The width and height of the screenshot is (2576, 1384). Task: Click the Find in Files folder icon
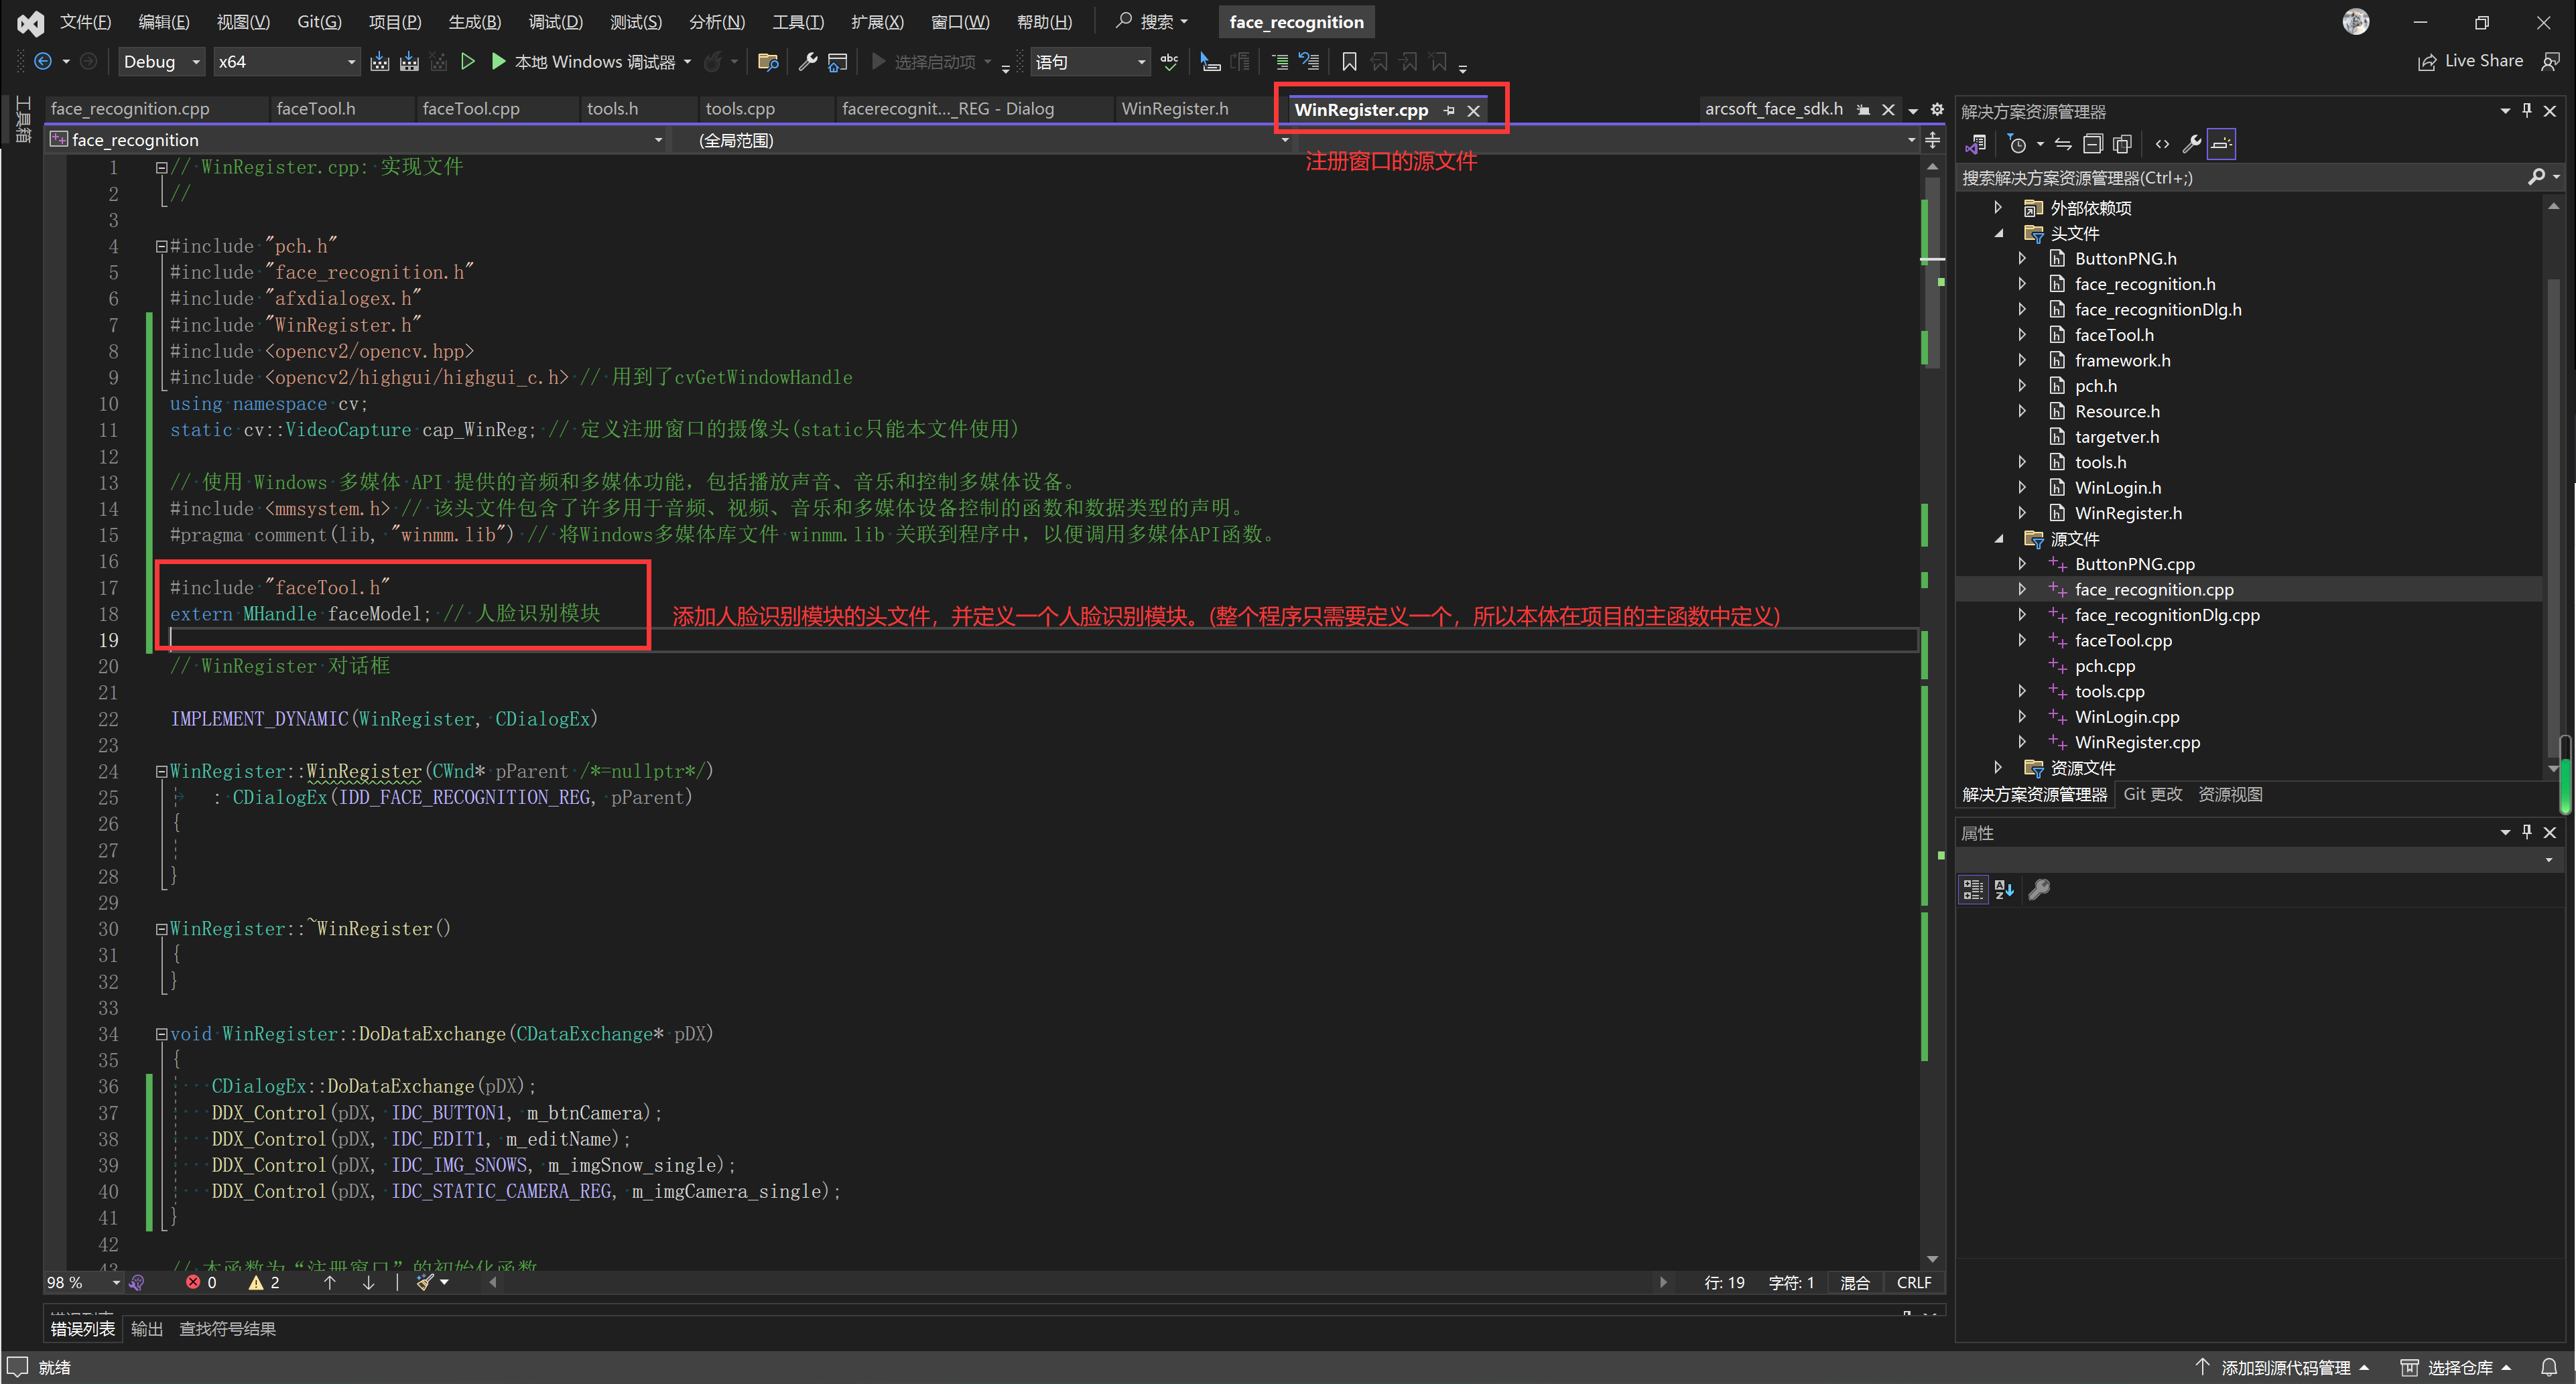tap(768, 62)
